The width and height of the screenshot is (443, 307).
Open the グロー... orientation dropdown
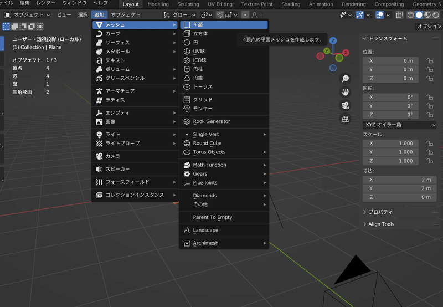click(x=179, y=15)
